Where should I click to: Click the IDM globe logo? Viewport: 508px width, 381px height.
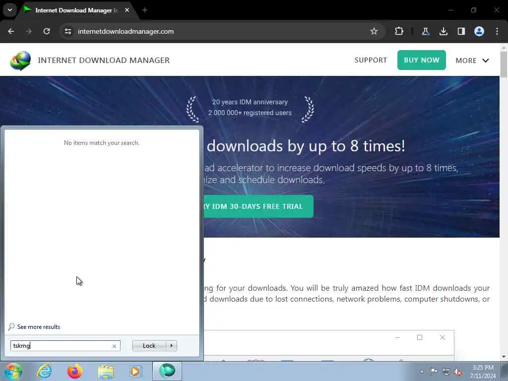pyautogui.click(x=20, y=61)
